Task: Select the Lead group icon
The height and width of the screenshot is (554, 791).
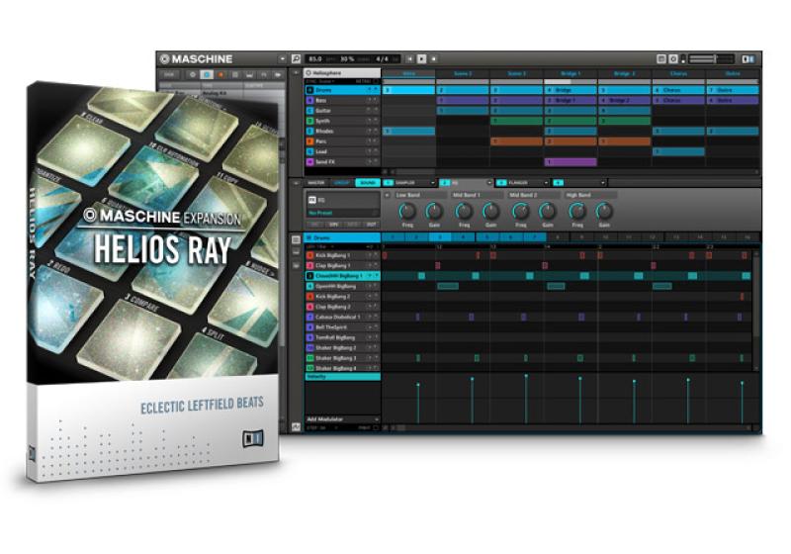Action: tap(310, 152)
